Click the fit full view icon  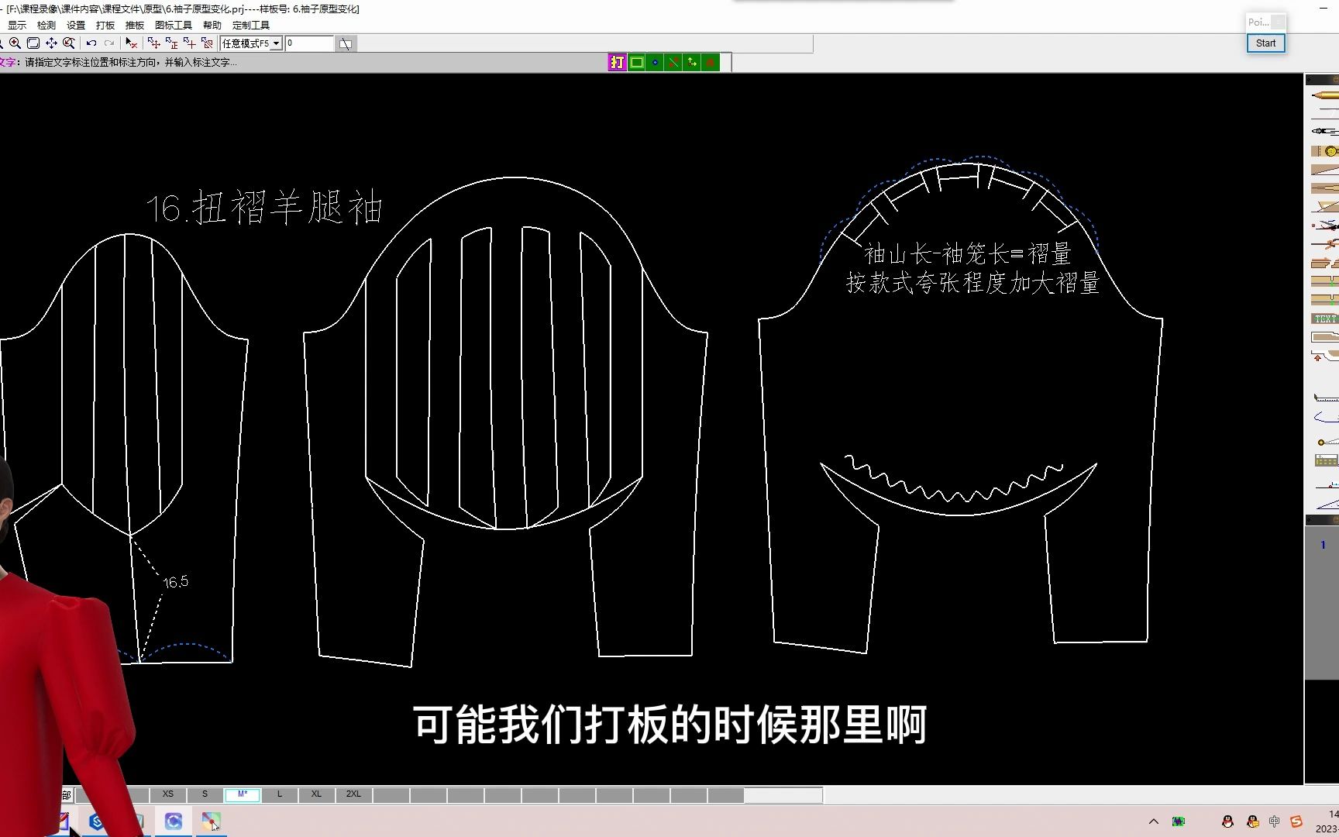pos(33,43)
